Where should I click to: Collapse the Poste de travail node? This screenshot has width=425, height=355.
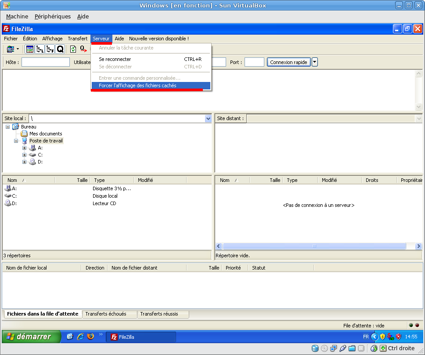pyautogui.click(x=16, y=141)
